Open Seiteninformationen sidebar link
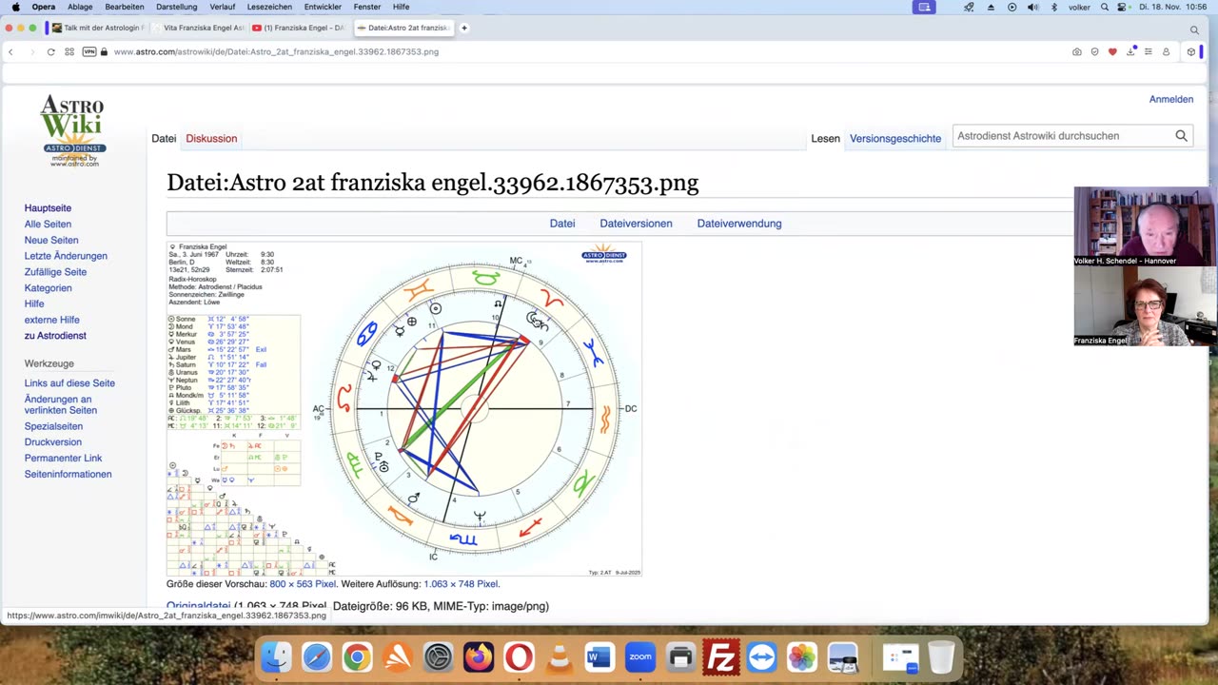This screenshot has height=685, width=1218. click(x=68, y=475)
